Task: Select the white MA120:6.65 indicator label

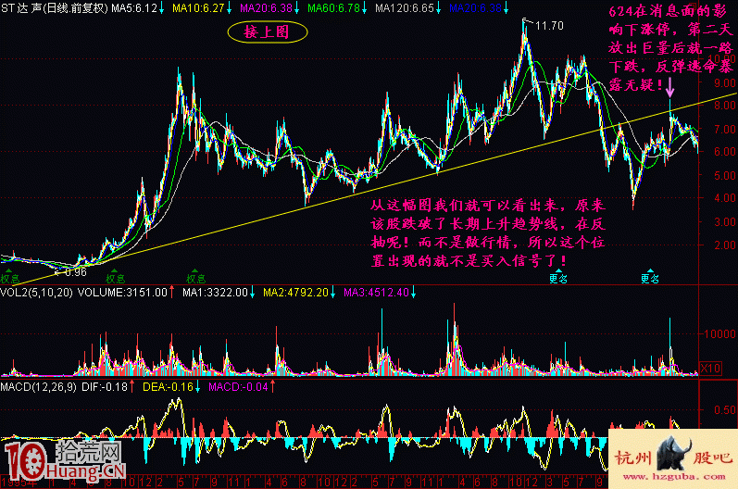Action: coord(405,8)
